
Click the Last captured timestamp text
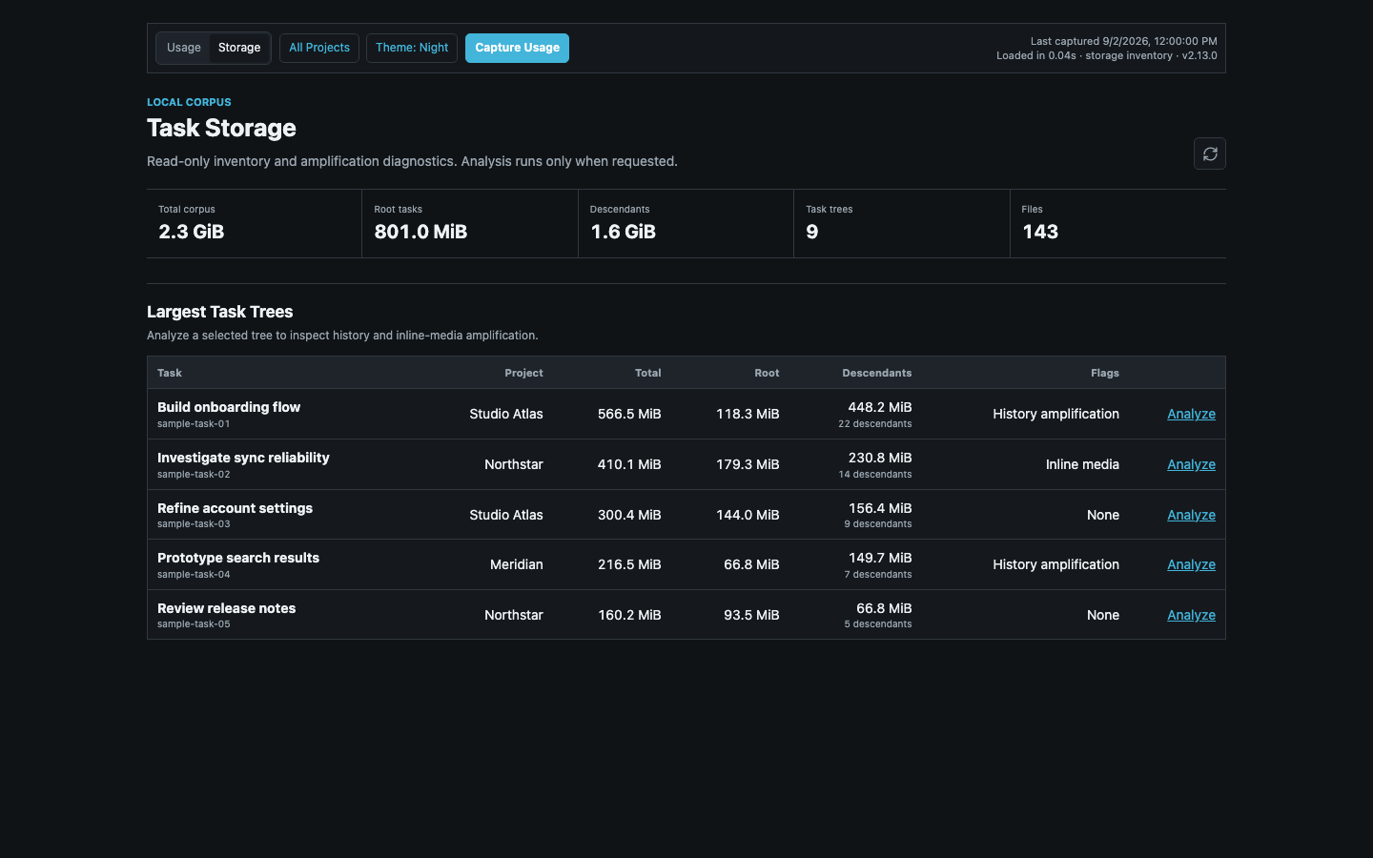point(1123,41)
